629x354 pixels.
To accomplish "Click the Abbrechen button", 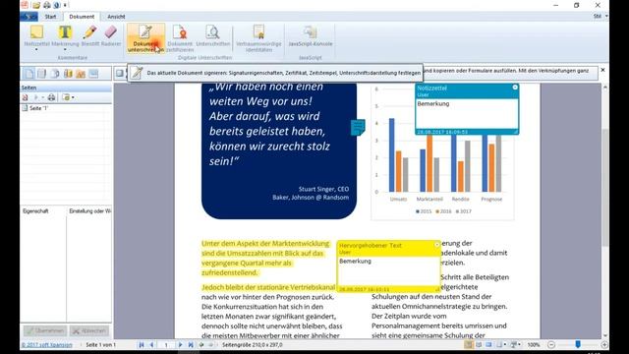I will [x=89, y=330].
